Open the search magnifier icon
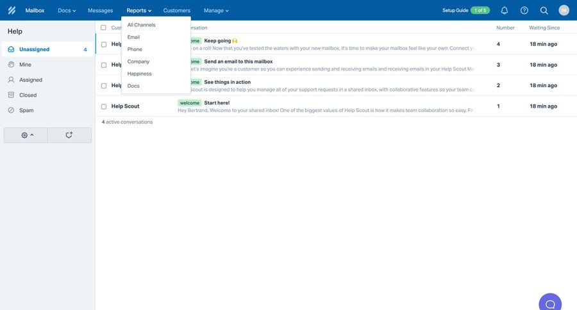This screenshot has height=310, width=577. pyautogui.click(x=544, y=10)
